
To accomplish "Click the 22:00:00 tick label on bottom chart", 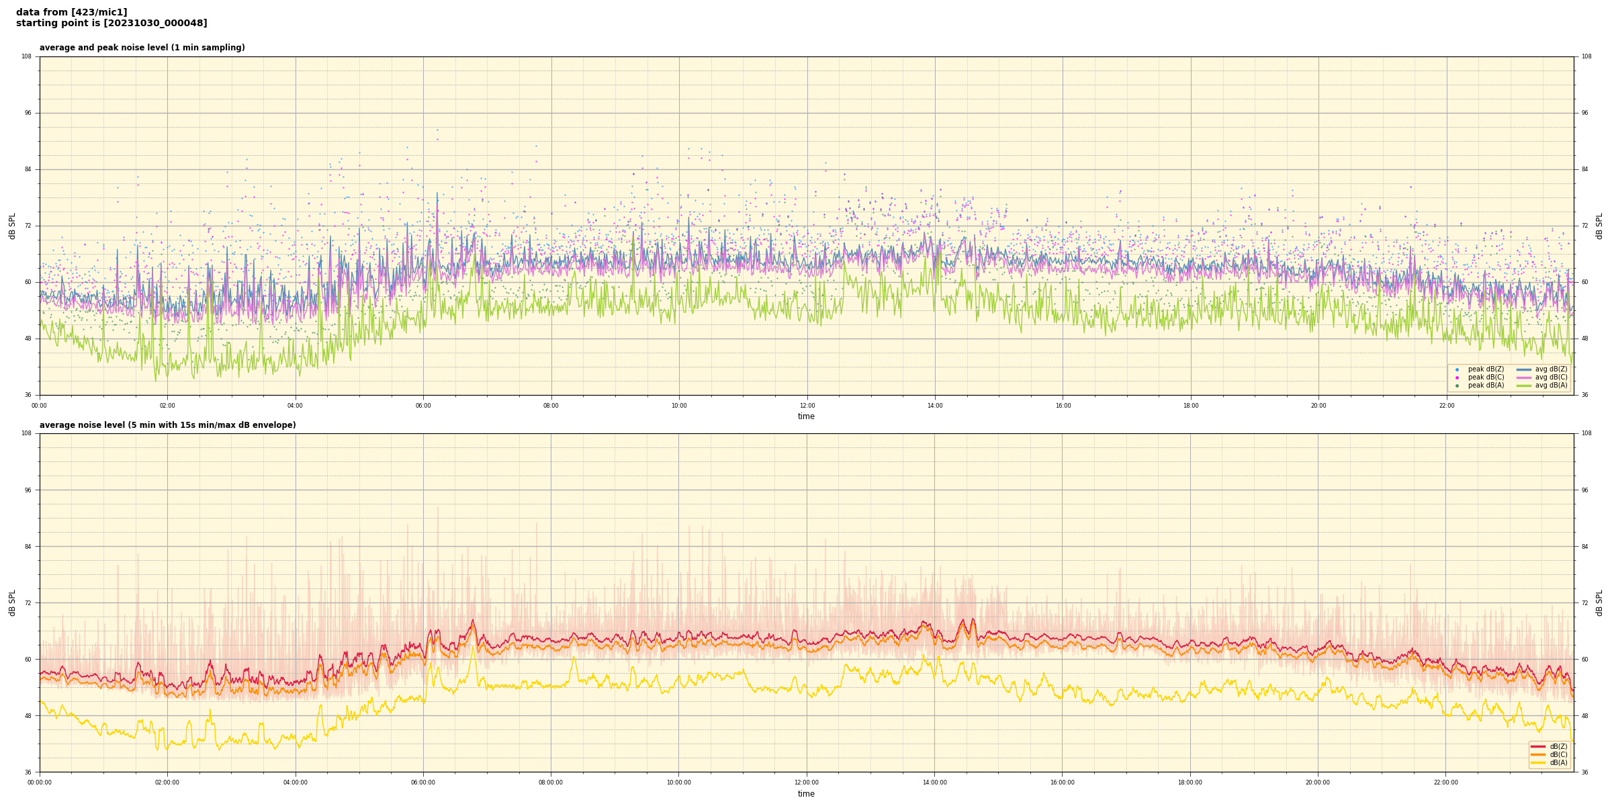I will click(x=1446, y=782).
